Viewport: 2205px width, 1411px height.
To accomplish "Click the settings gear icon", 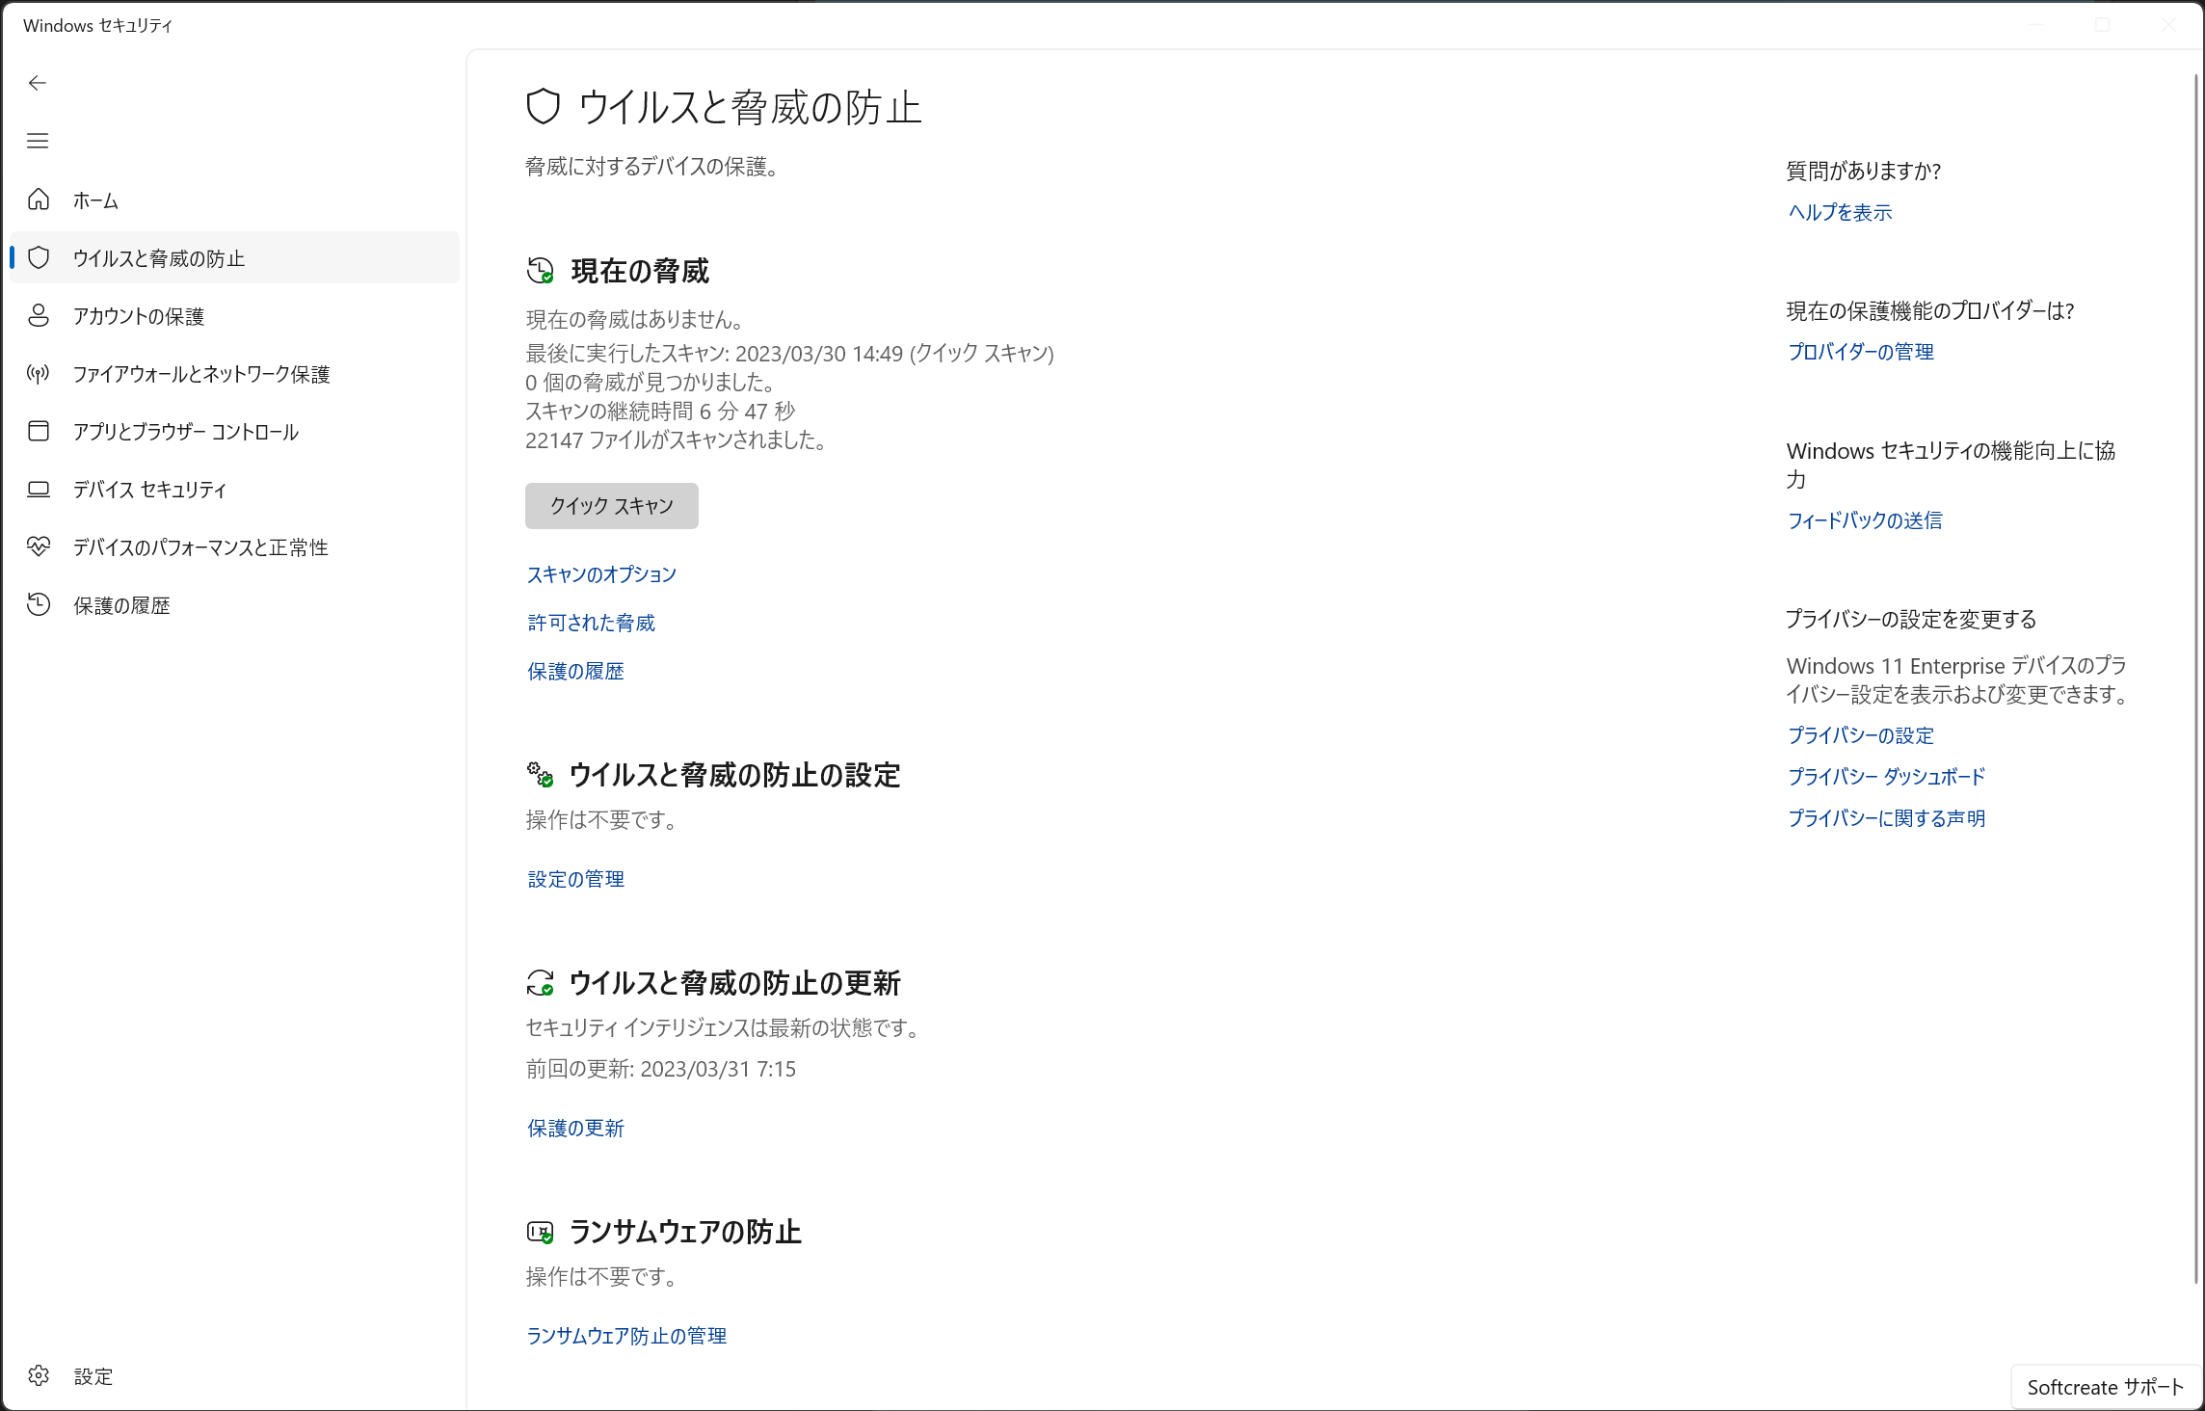I will 39,1375.
